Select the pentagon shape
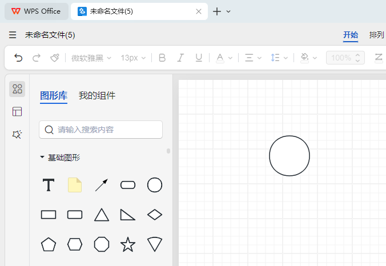This screenshot has height=266, width=386. click(49, 244)
